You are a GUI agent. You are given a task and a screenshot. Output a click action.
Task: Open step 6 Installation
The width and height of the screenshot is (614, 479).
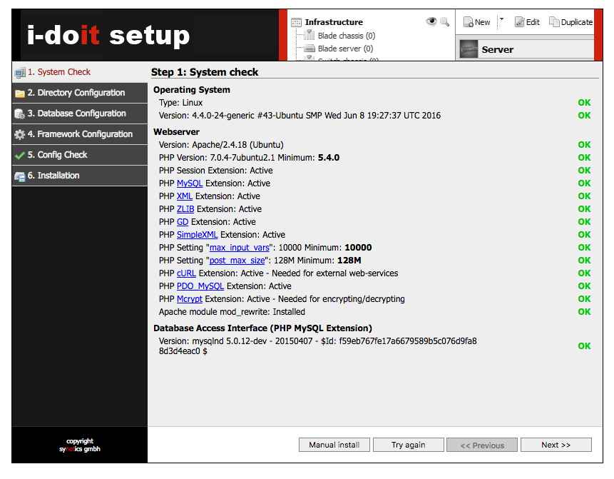[80, 176]
